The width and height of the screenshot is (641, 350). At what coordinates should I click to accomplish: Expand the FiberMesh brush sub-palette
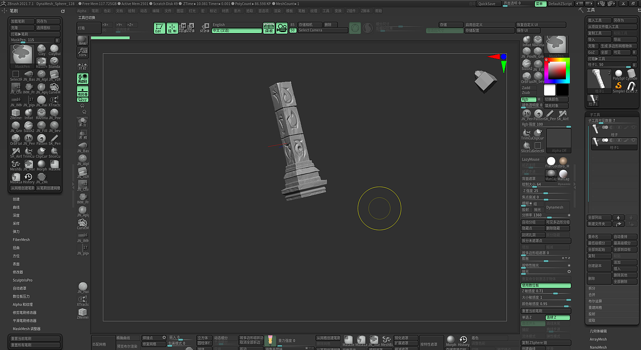point(22,239)
